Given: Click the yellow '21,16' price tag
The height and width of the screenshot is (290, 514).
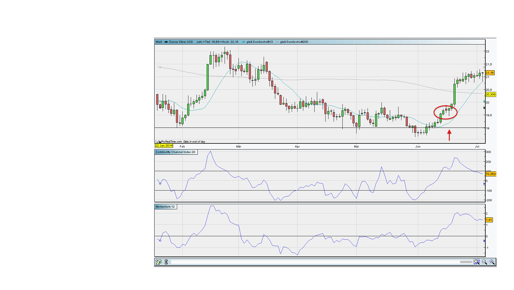Looking at the screenshot, I should click(490, 73).
